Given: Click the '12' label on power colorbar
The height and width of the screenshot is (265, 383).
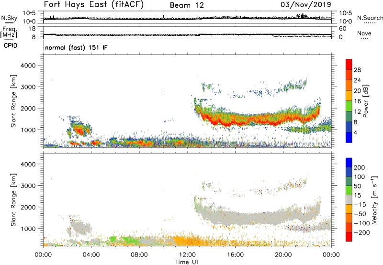Looking at the screenshot, I should 357,111.
